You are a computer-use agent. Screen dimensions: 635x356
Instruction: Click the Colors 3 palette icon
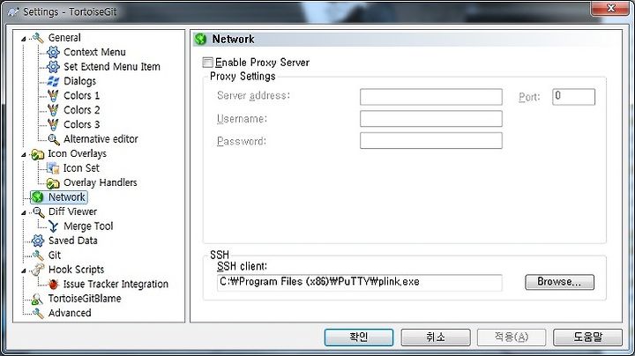pos(53,124)
